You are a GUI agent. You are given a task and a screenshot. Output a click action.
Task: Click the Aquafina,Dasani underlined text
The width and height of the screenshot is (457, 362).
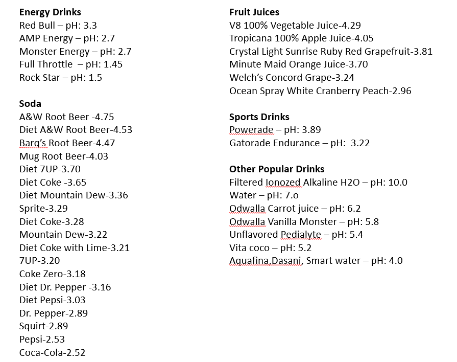tap(266, 261)
